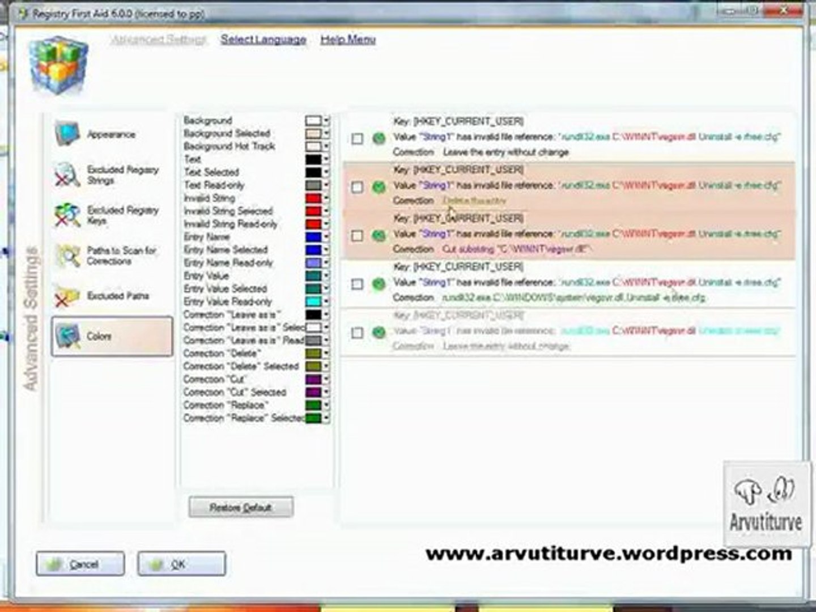Pick the Correction "Cut" purple swatch
The height and width of the screenshot is (612, 816).
tap(313, 379)
